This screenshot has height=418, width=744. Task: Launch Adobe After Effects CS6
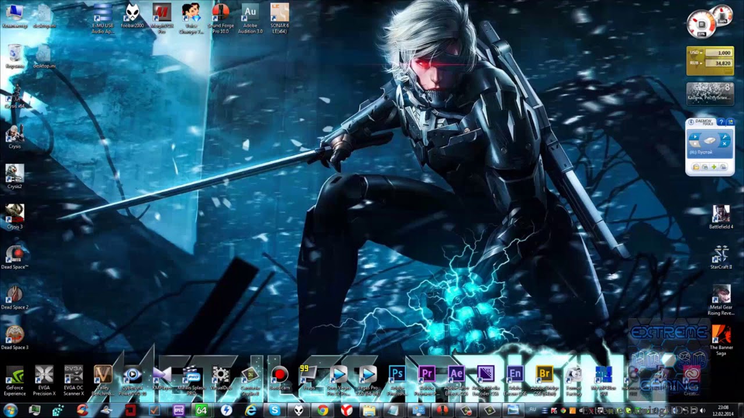(456, 380)
